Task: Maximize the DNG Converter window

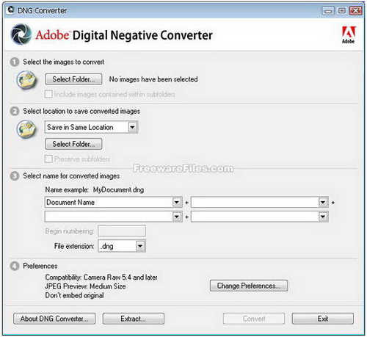Action: pos(342,10)
